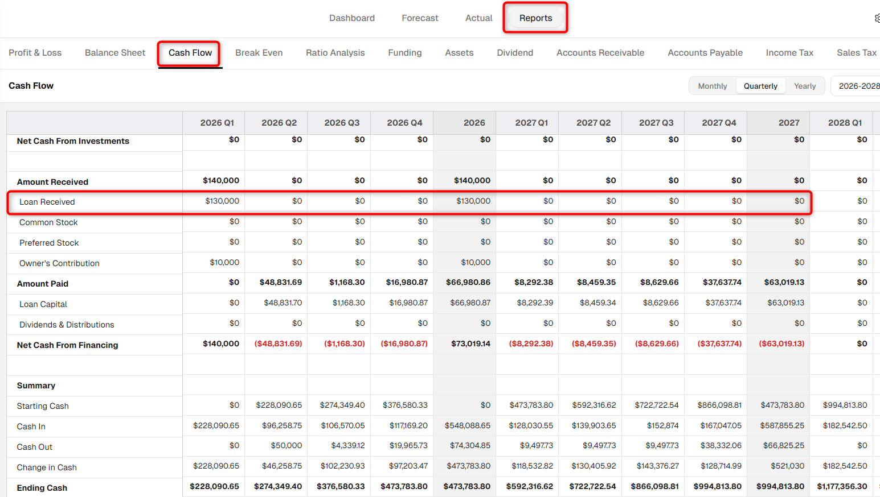Click the Ending Cash row label
Image resolution: width=880 pixels, height=497 pixels.
pyautogui.click(x=42, y=488)
